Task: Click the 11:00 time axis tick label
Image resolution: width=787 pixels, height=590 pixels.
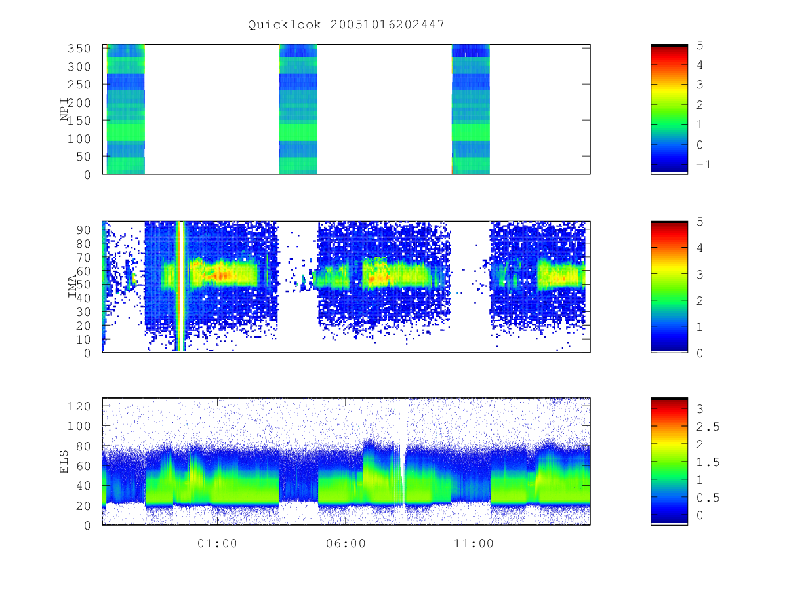Action: [474, 543]
